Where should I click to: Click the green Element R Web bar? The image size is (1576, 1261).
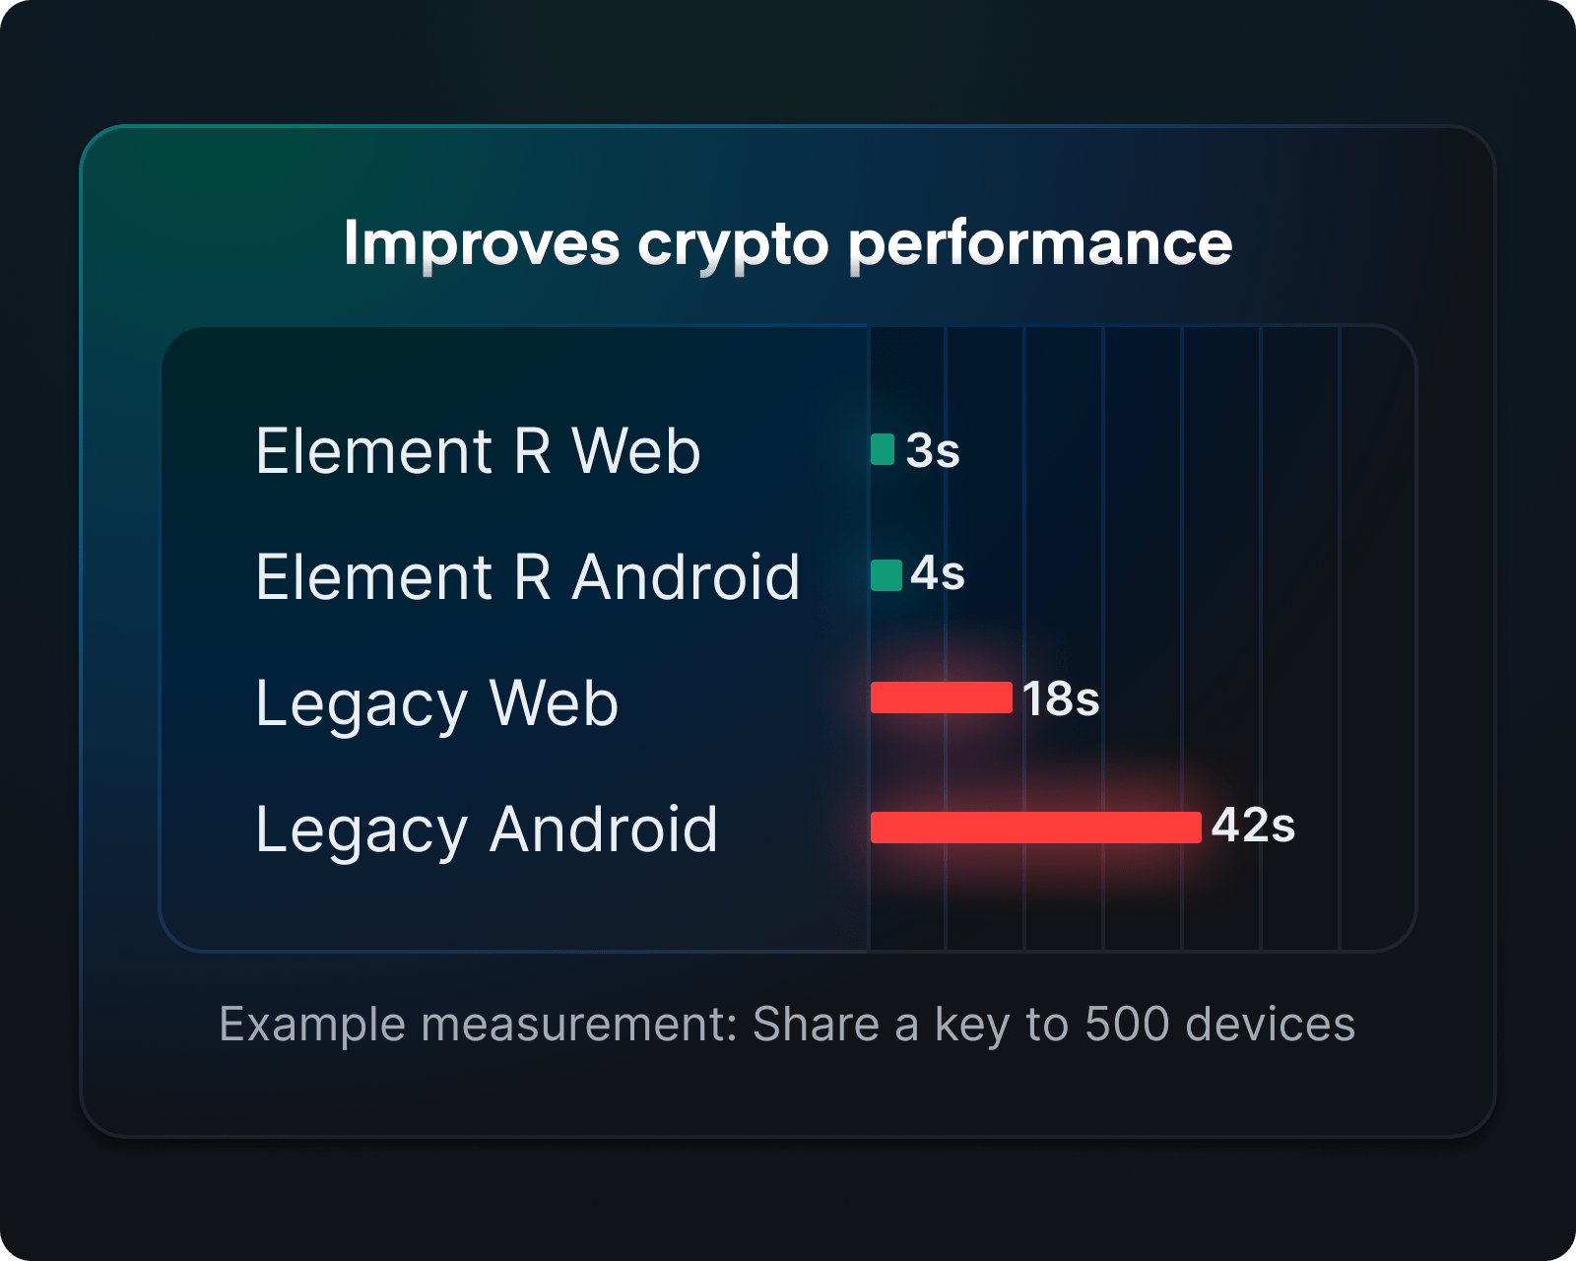click(883, 449)
